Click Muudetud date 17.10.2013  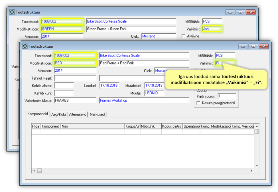(154, 86)
